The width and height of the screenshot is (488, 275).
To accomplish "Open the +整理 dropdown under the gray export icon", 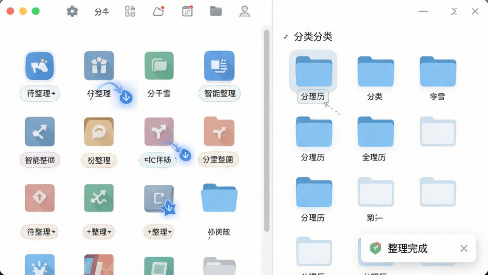I will click(159, 232).
